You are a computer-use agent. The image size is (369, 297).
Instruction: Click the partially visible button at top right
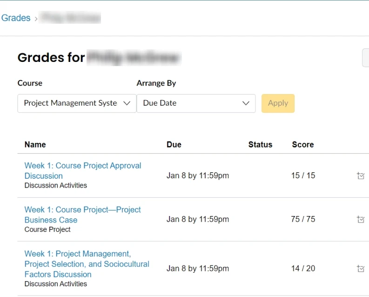[x=365, y=58]
